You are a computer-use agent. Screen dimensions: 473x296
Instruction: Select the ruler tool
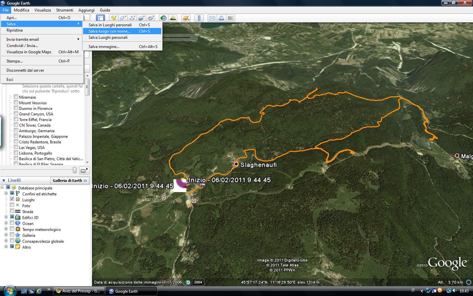(199, 18)
